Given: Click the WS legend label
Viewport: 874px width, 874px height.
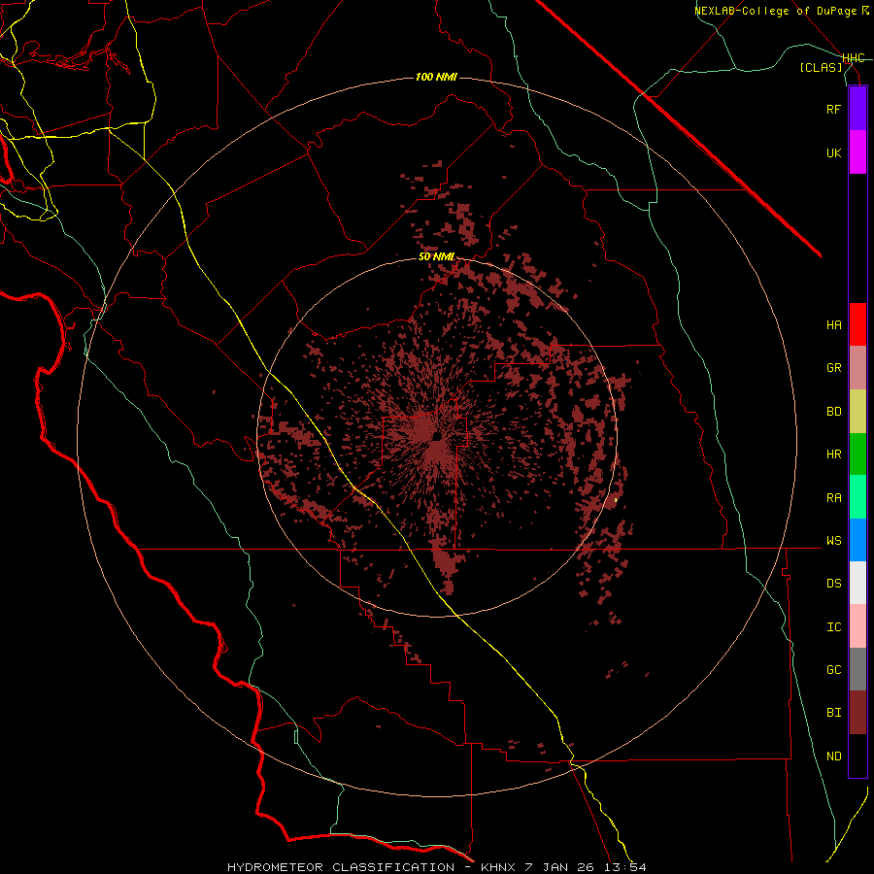Looking at the screenshot, I should coord(833,541).
